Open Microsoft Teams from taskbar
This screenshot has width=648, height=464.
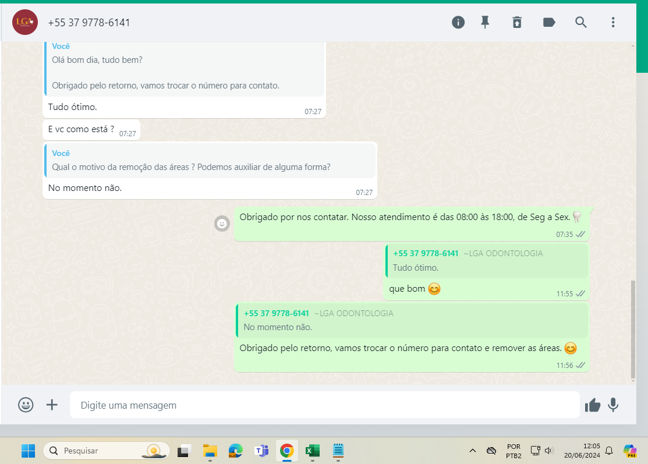click(261, 451)
